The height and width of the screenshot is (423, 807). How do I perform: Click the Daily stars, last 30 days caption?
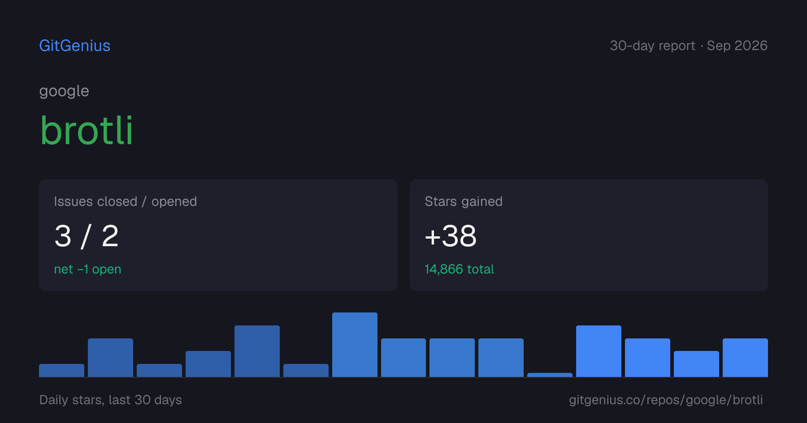point(111,400)
